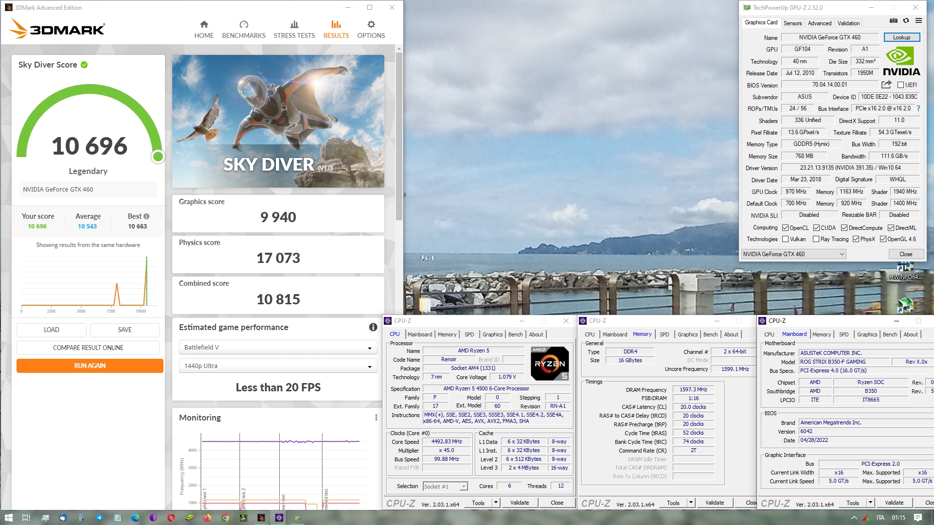This screenshot has height=525, width=934.
Task: Select the Bench tab in the first CPU-Z window
Action: tap(515, 334)
